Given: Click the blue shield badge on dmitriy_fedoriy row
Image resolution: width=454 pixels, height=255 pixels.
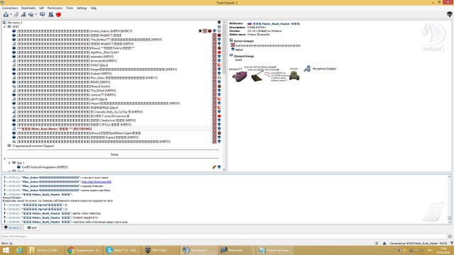Looking at the screenshot, I should pos(214,31).
